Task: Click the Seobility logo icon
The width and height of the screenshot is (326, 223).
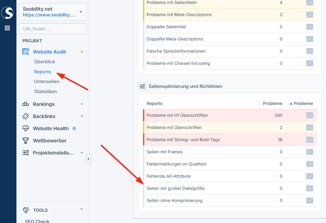Action: click(7, 13)
